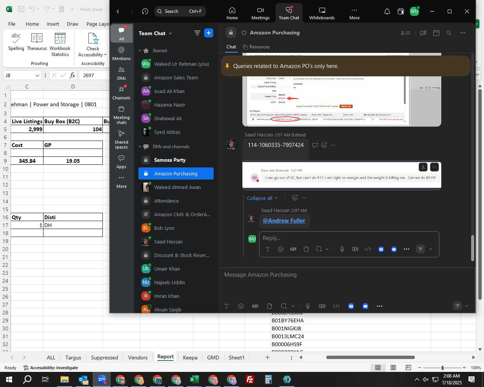484x387 pixels.
Task: Record video message in main message box
Action: coord(322,306)
